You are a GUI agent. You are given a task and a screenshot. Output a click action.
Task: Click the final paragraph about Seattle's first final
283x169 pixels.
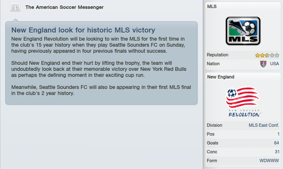(x=98, y=90)
